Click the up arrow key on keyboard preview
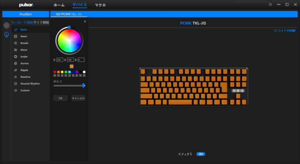The image size is (300, 164). 238,96
